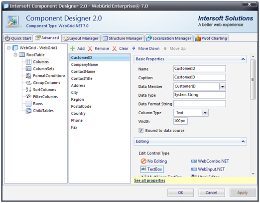Click the properties panel scrollbar thumb
Image resolution: width=260 pixels, height=203 pixels.
253,79
